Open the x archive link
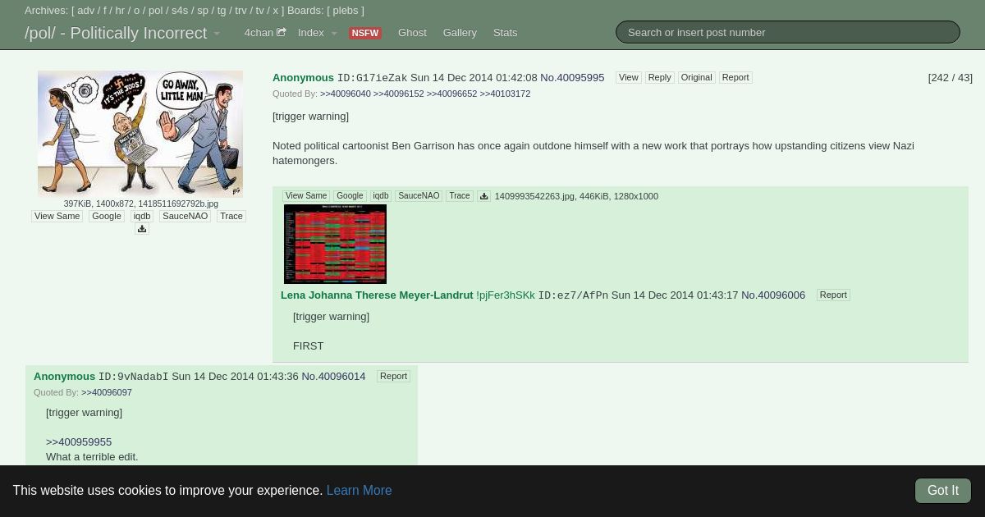Screen dimensions: 985x517 (x=276, y=11)
